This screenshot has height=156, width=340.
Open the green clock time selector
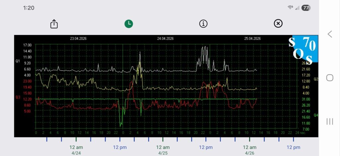(128, 23)
